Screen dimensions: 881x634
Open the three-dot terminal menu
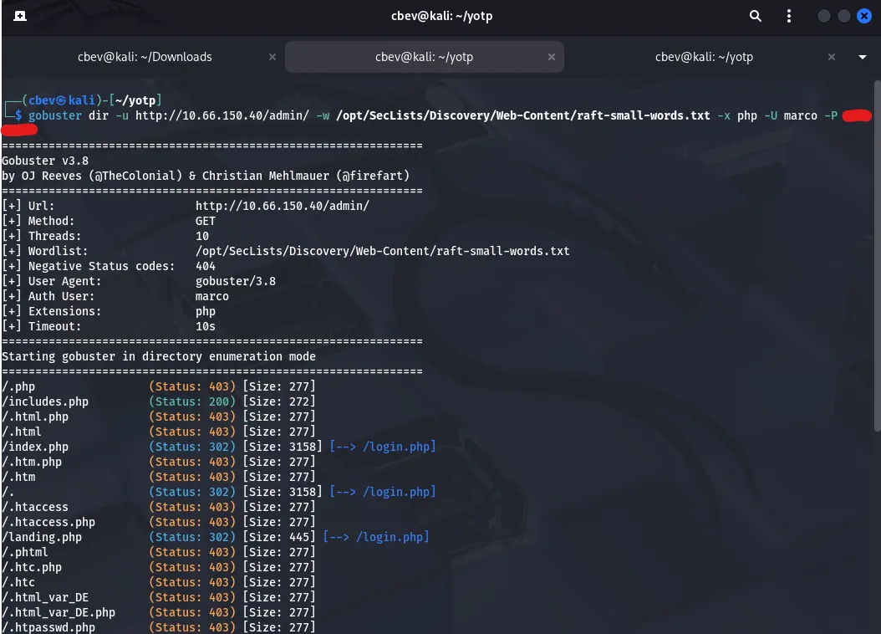[788, 16]
